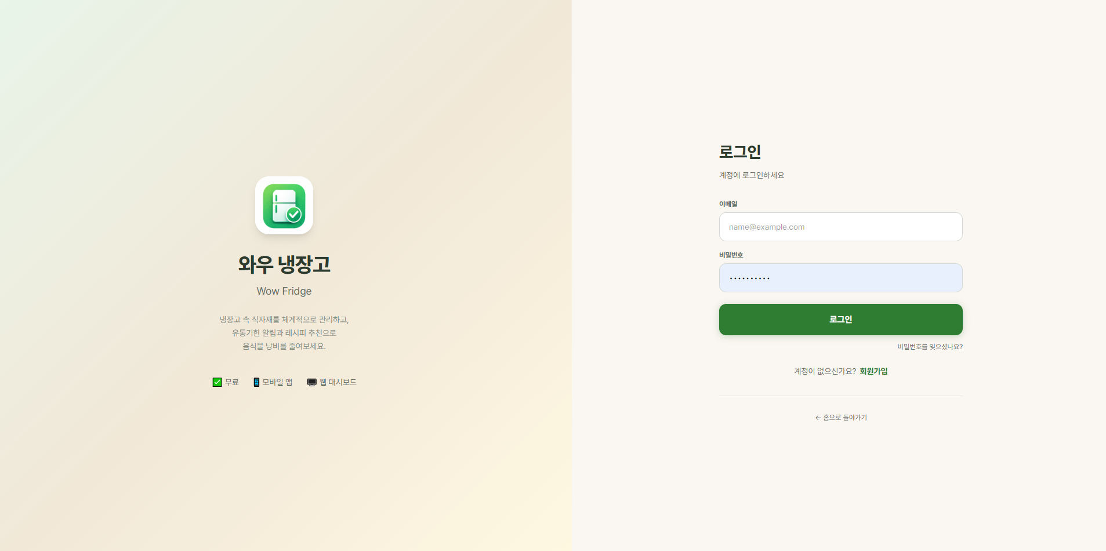Click the monitor icon beside 웹 대시보드
Viewport: 1106px width, 551px height.
[x=312, y=382]
